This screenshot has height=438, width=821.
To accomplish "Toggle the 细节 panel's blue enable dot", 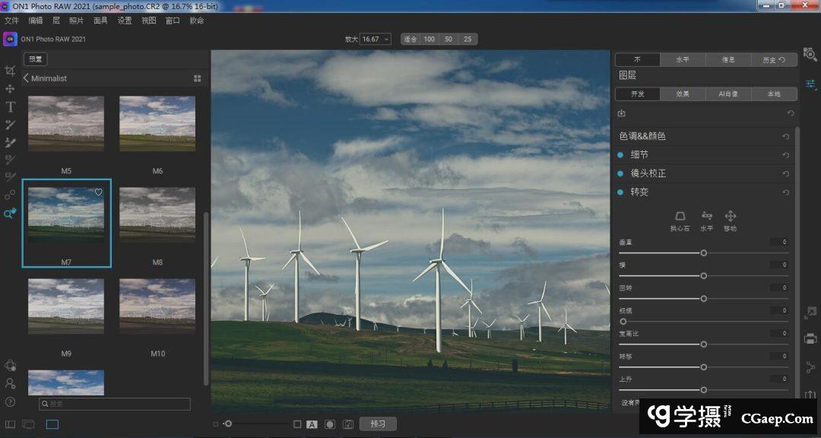I will [620, 155].
